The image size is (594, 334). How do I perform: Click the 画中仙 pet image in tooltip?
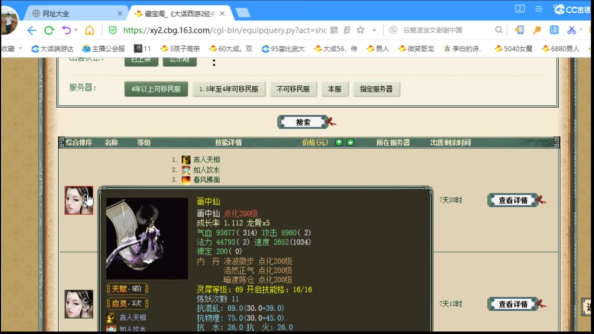147,238
